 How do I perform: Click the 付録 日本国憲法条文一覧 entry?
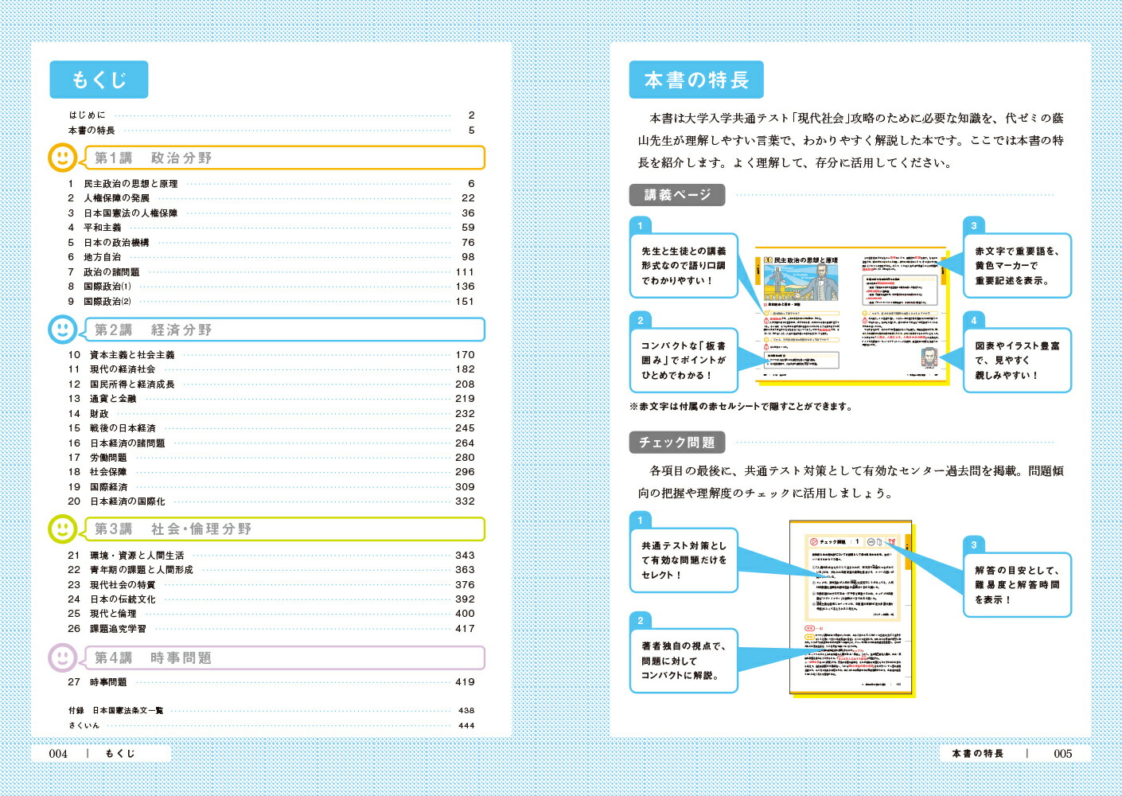pyautogui.click(x=271, y=711)
